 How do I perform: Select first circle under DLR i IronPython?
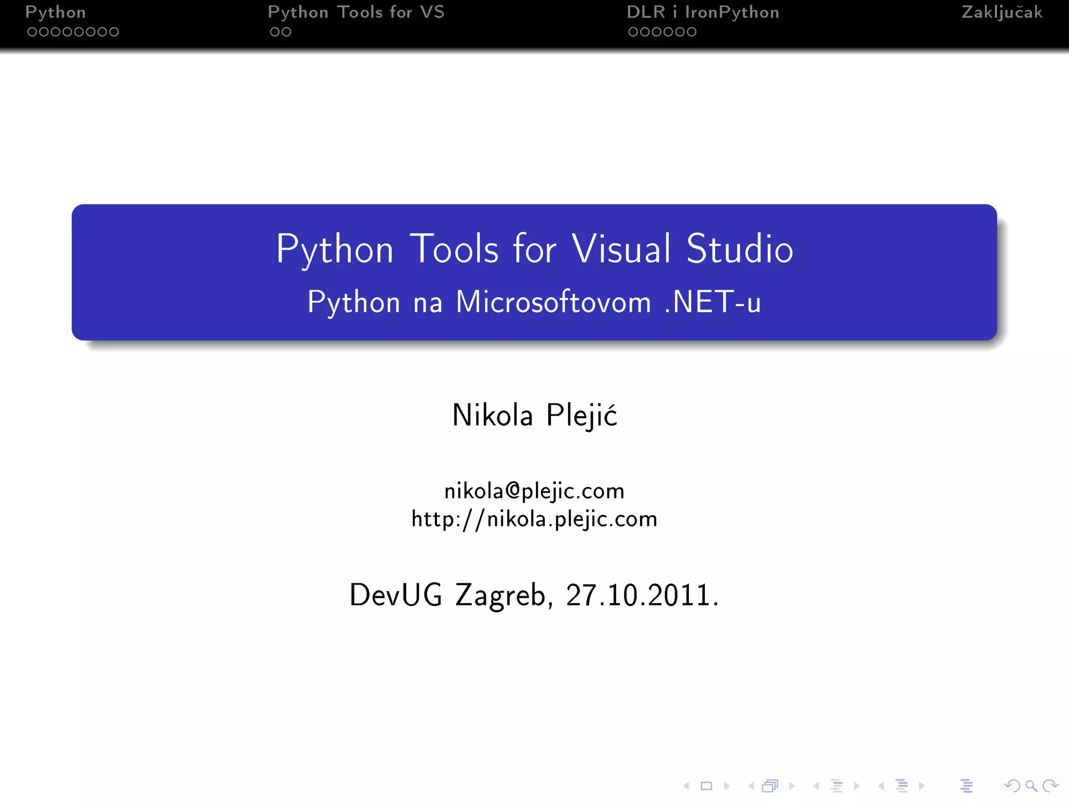click(633, 32)
